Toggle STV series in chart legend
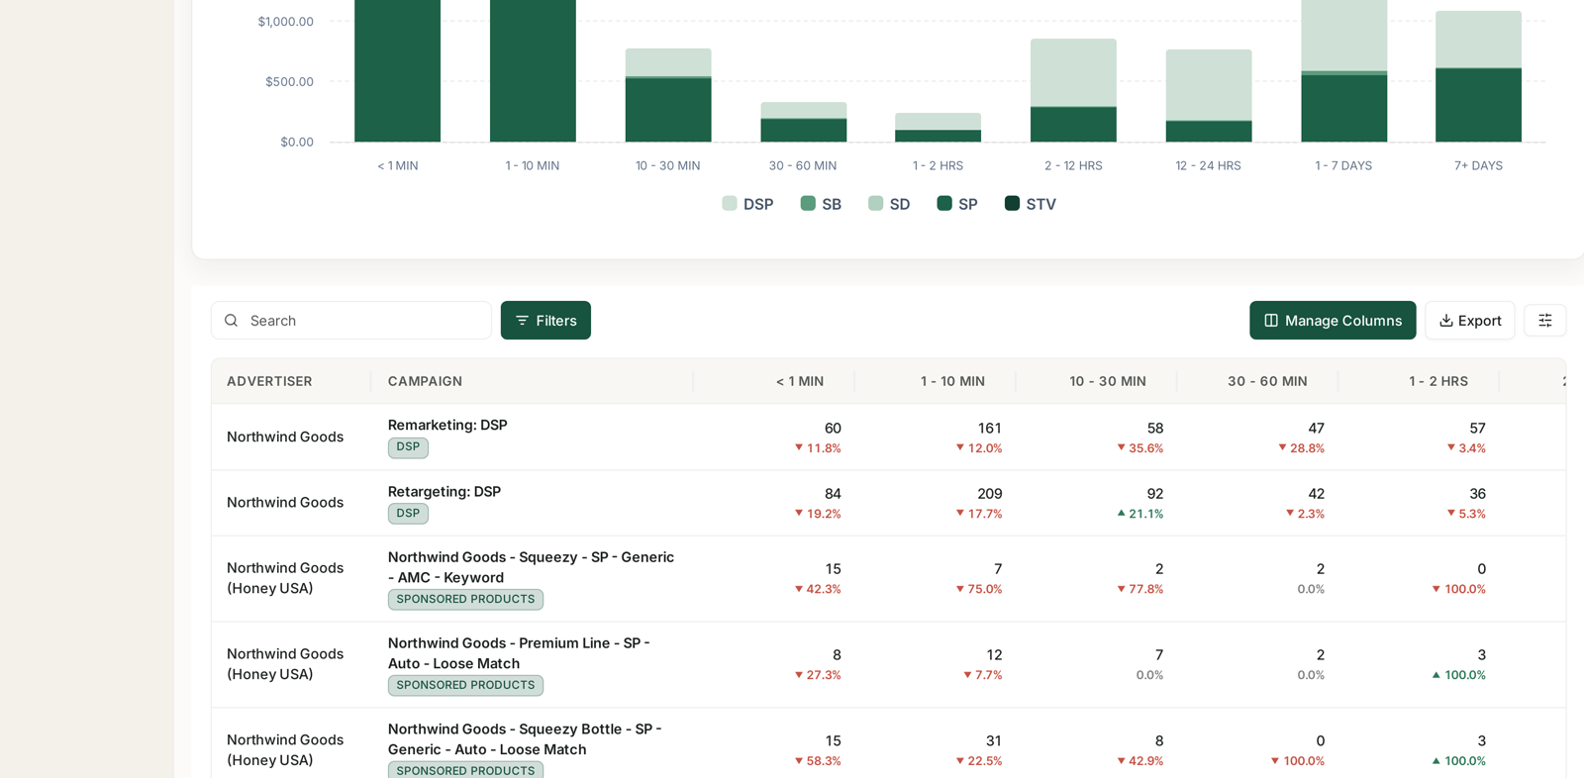The height and width of the screenshot is (778, 1584). point(1031,204)
